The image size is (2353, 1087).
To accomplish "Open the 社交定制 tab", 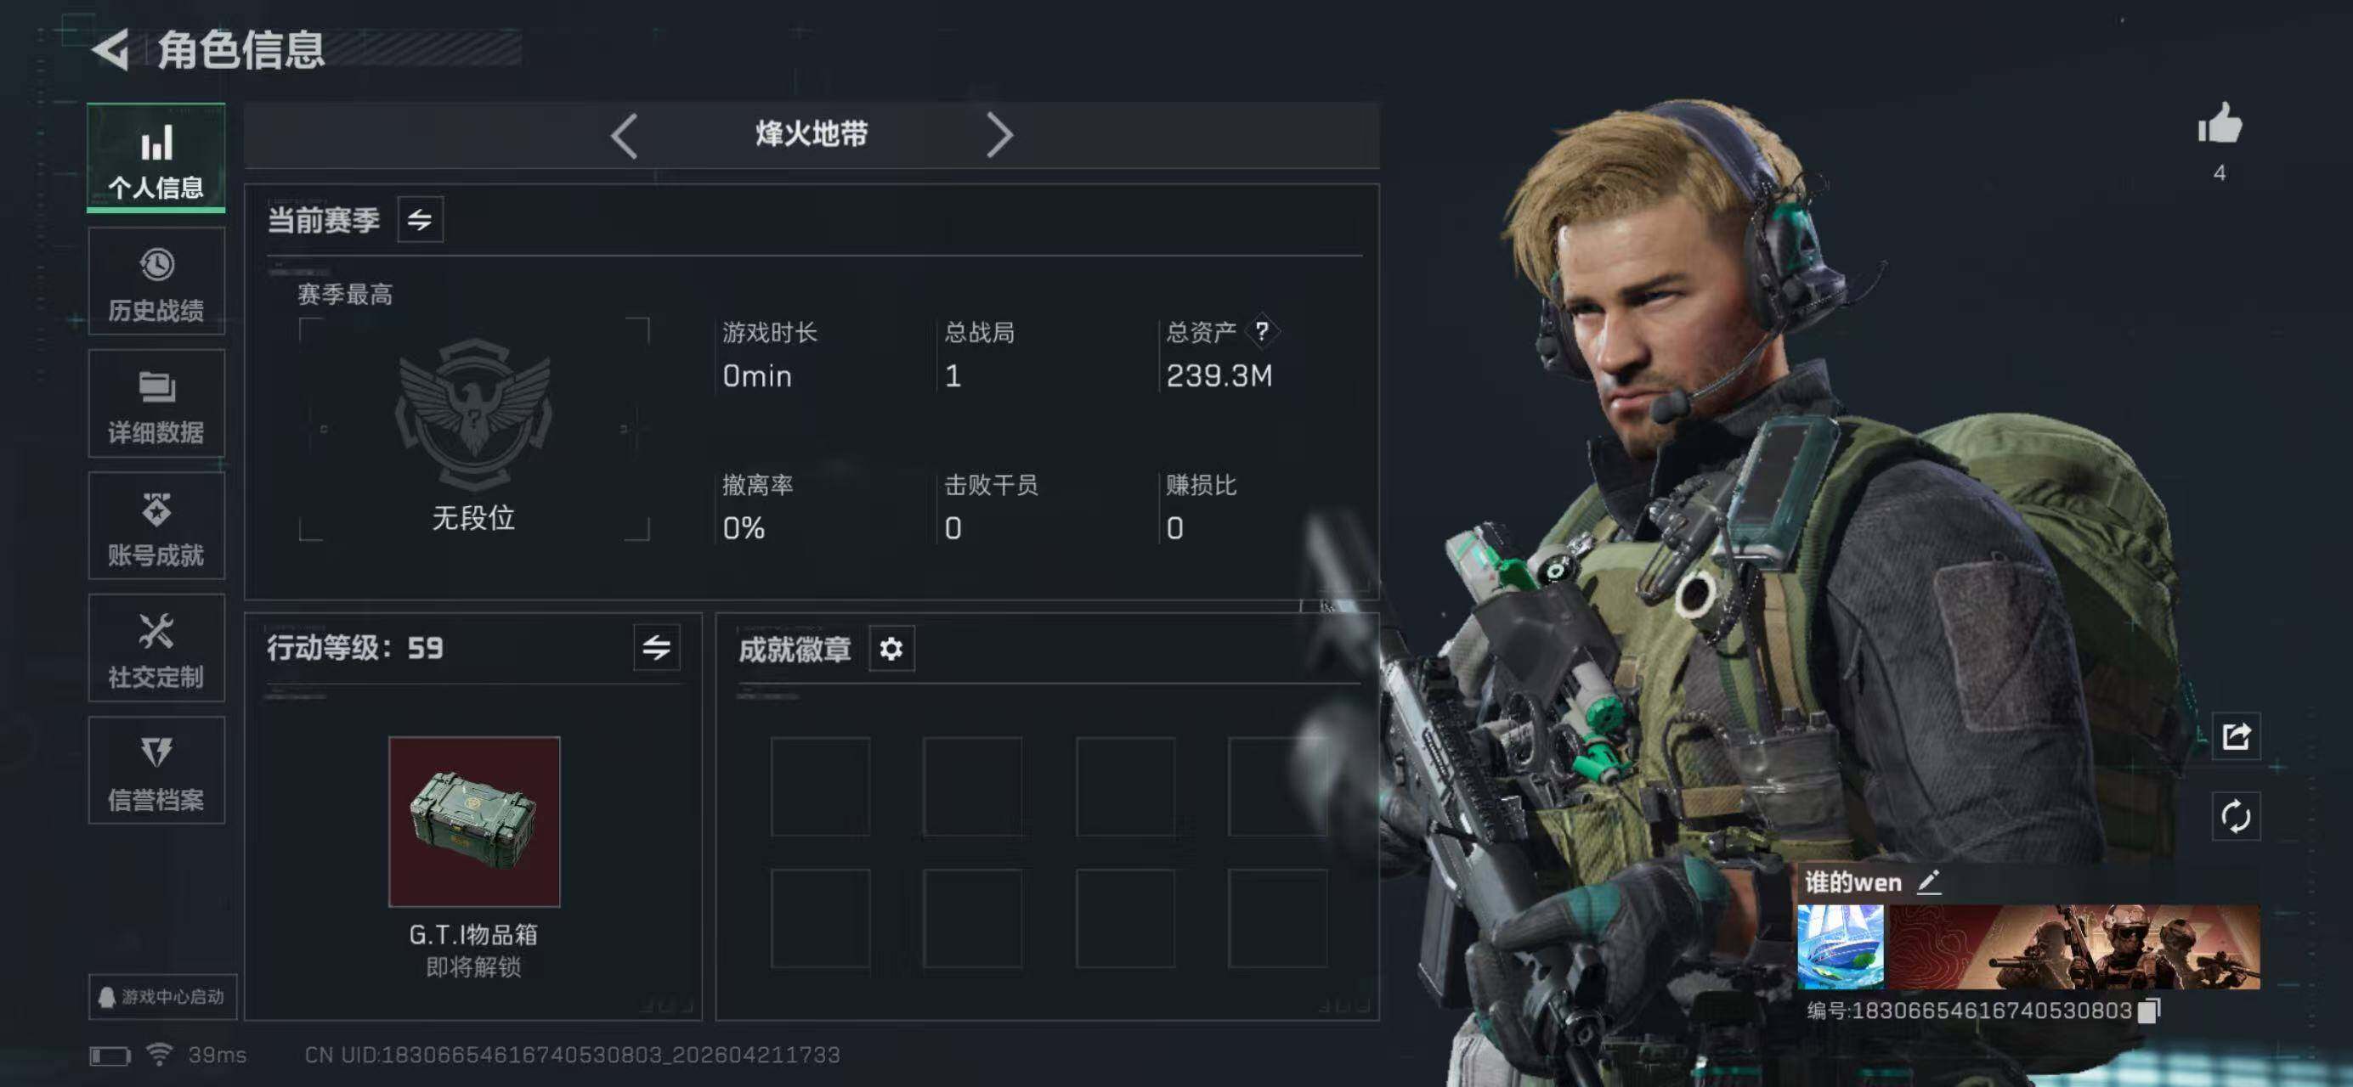I will (156, 649).
